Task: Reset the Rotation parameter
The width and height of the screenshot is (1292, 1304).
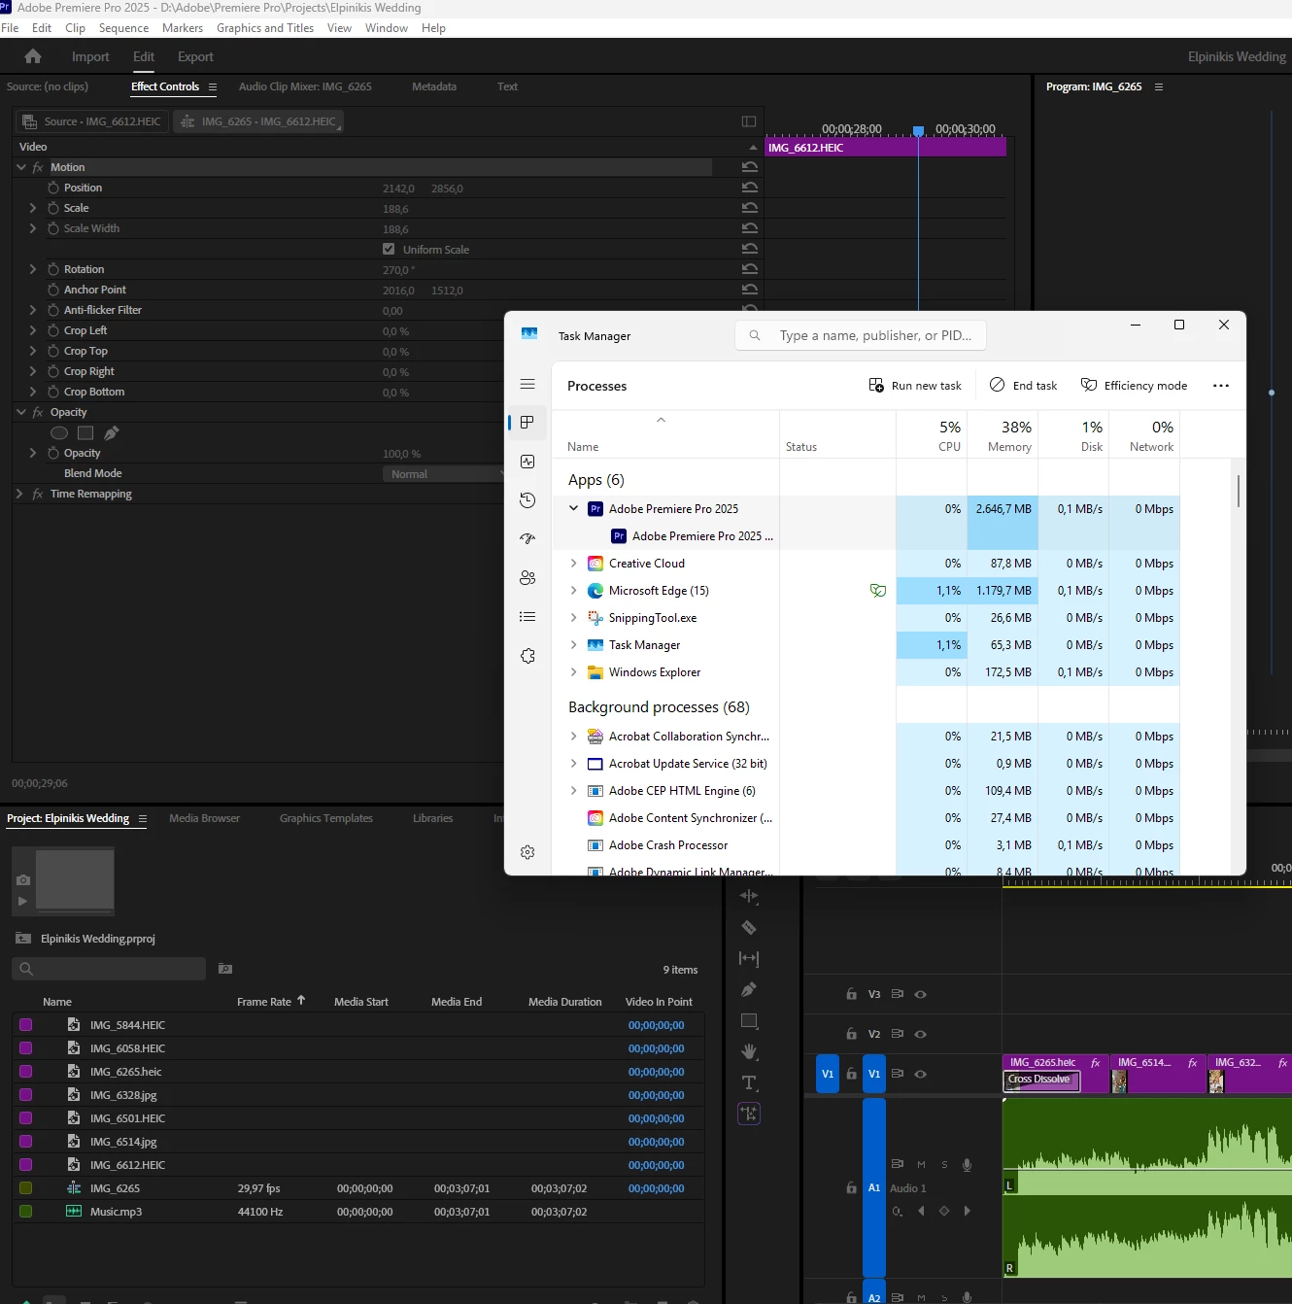Action: [x=749, y=269]
